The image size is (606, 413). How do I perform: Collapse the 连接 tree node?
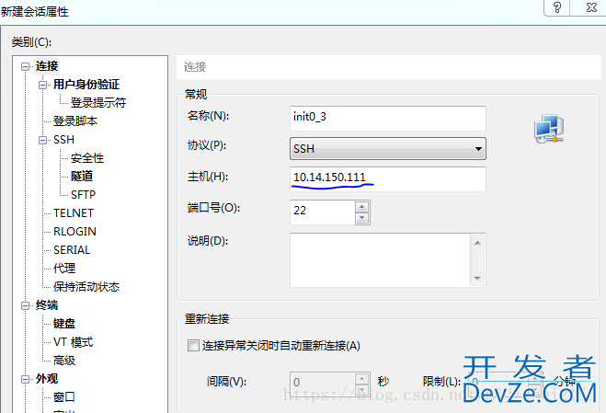(25, 66)
